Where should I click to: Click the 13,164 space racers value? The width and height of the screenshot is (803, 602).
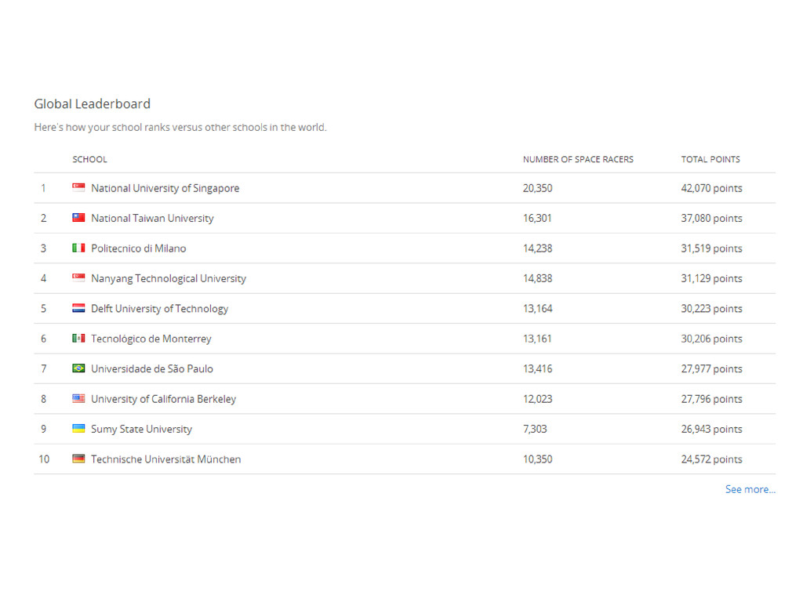pos(538,309)
